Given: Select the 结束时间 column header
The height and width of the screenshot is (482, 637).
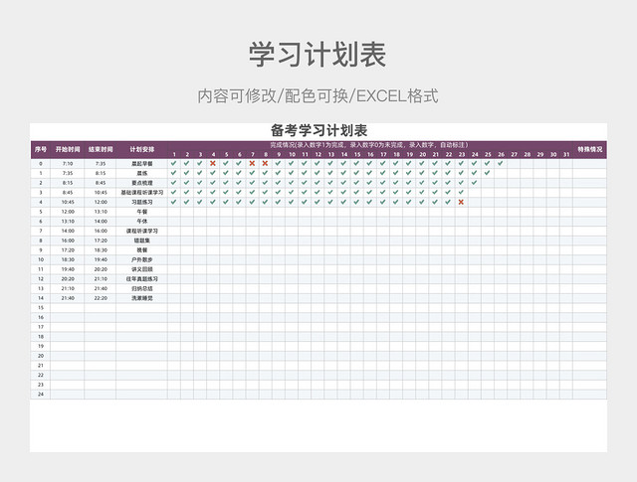Looking at the screenshot, I should click(x=101, y=149).
